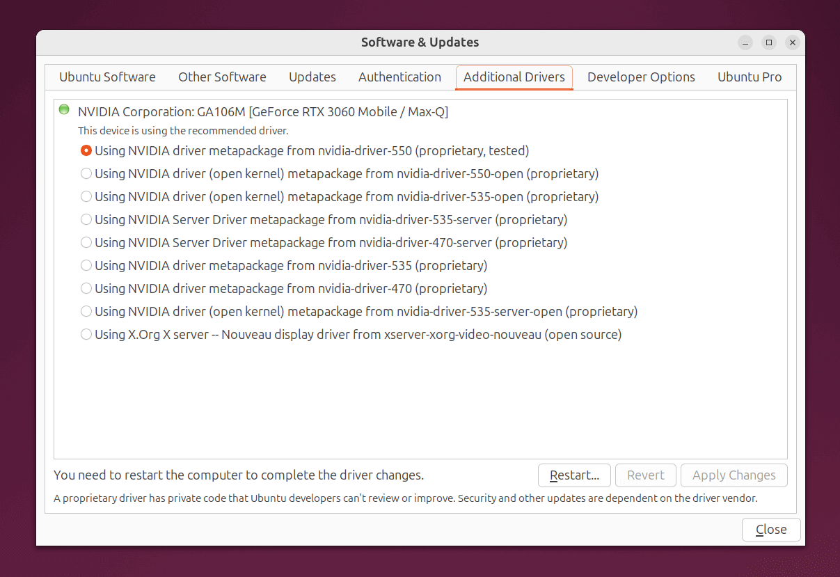Click the proprietary driver private code notice
This screenshot has height=577, width=840.
coord(406,498)
